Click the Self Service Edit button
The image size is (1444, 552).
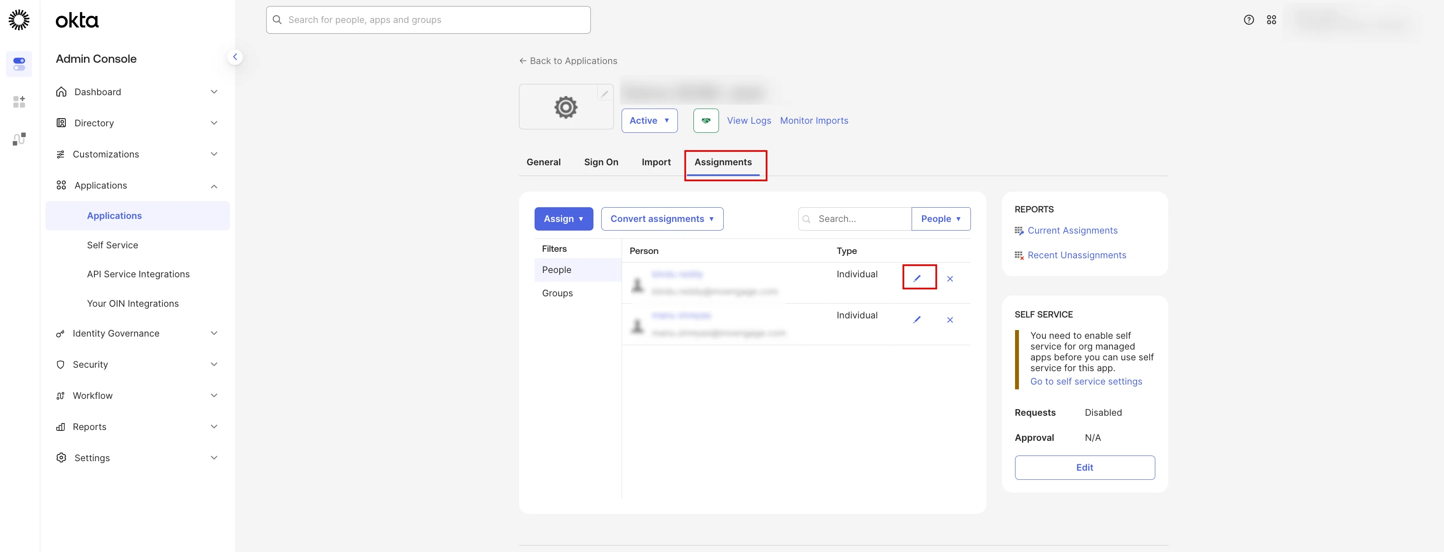(1084, 467)
